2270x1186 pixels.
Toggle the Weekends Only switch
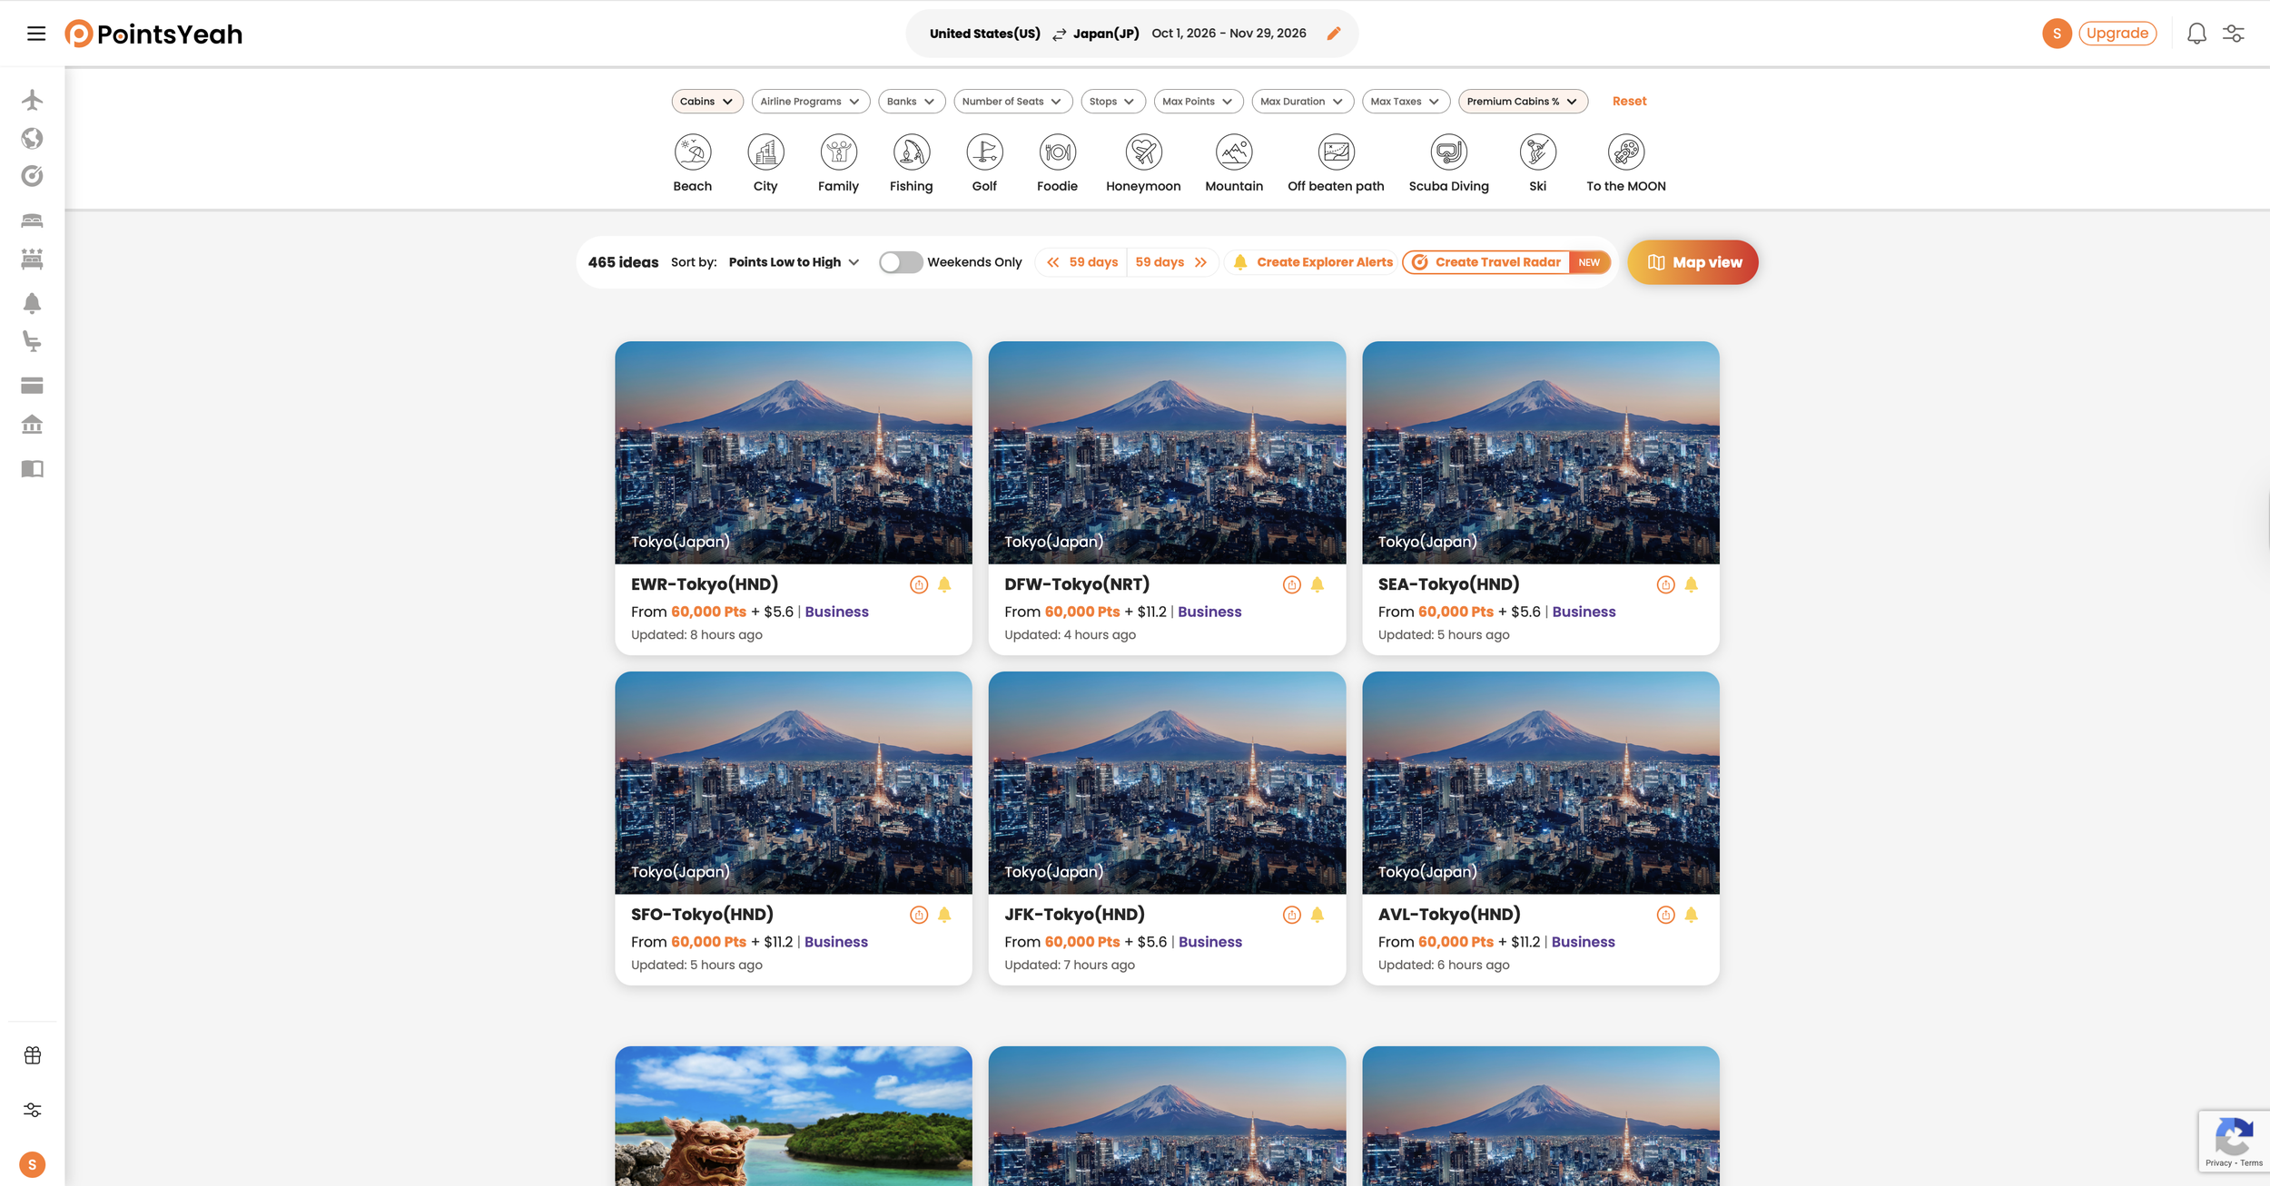click(x=900, y=262)
